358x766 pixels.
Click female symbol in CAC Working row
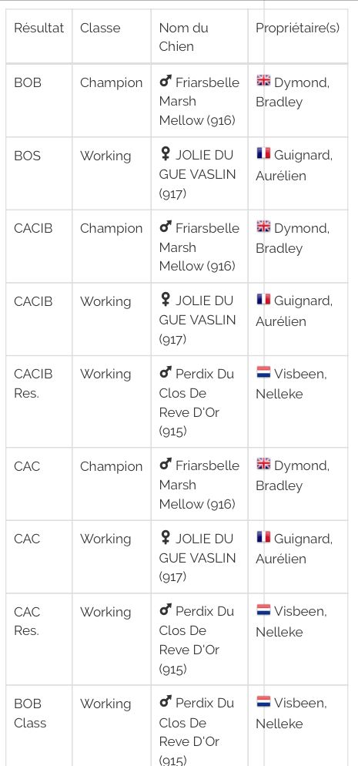(166, 538)
